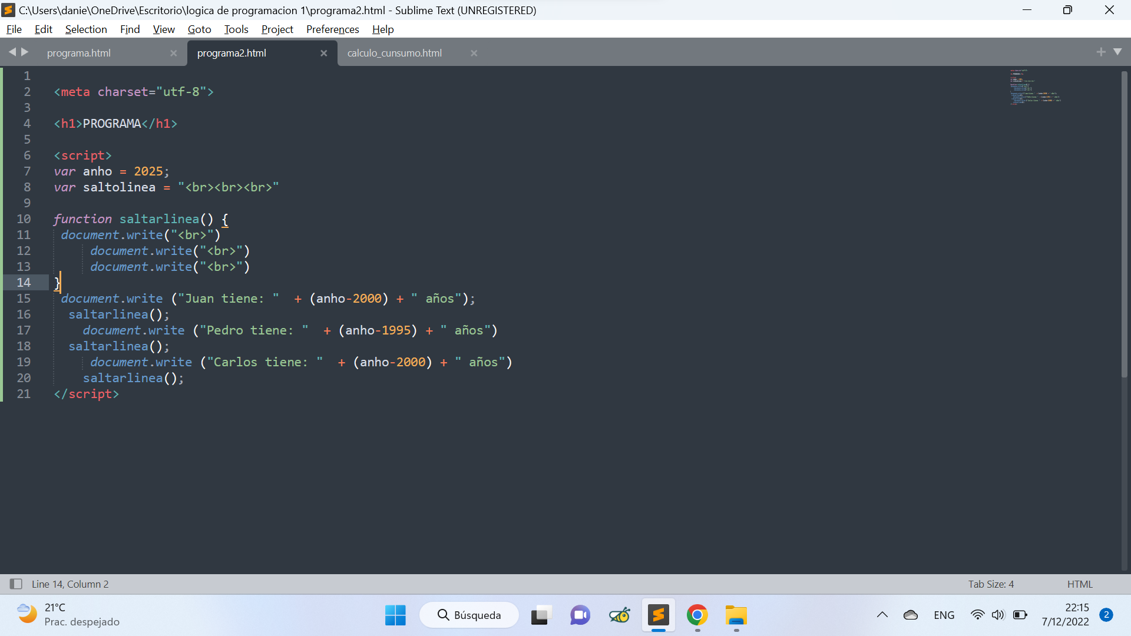Viewport: 1131px width, 636px height.
Task: Close the calculo_cunsumo.html tab
Action: coord(474,53)
